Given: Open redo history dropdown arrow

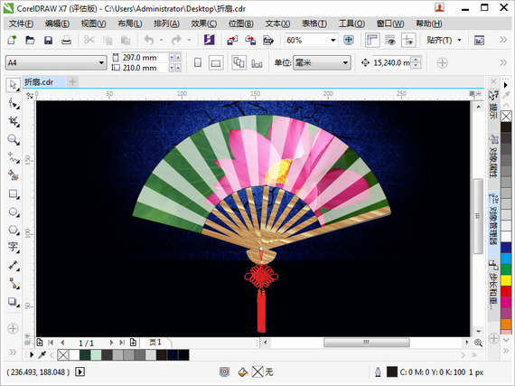Looking at the screenshot, I should tap(189, 40).
